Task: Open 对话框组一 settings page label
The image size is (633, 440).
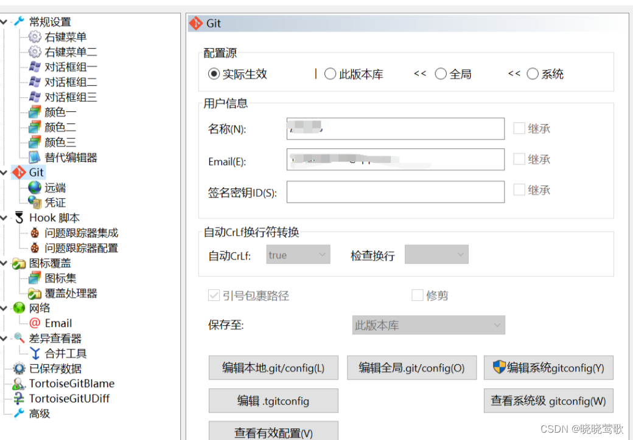Action: pyautogui.click(x=71, y=67)
